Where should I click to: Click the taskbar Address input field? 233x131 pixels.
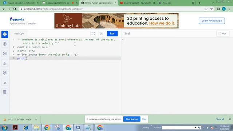pos(178,128)
